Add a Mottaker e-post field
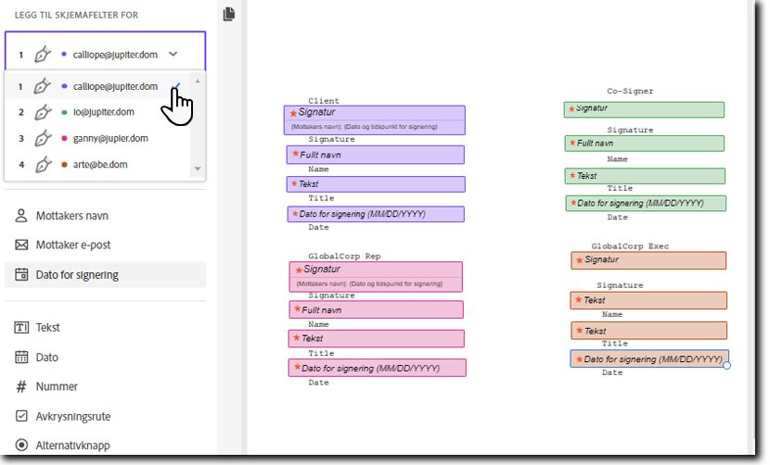 click(105, 245)
